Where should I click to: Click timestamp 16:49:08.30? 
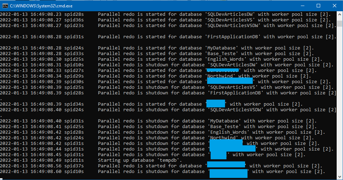[x=46, y=59]
